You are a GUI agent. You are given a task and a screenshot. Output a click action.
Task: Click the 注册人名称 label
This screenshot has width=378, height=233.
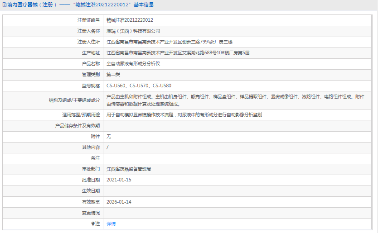click(88, 31)
